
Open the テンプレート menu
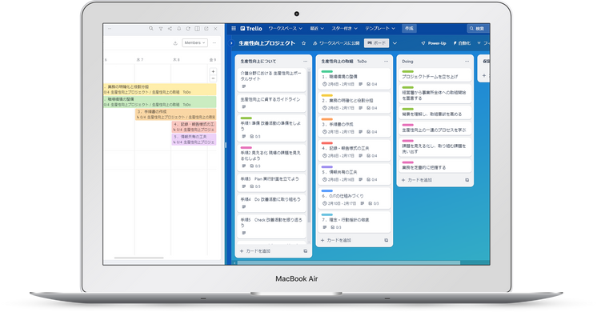(380, 29)
